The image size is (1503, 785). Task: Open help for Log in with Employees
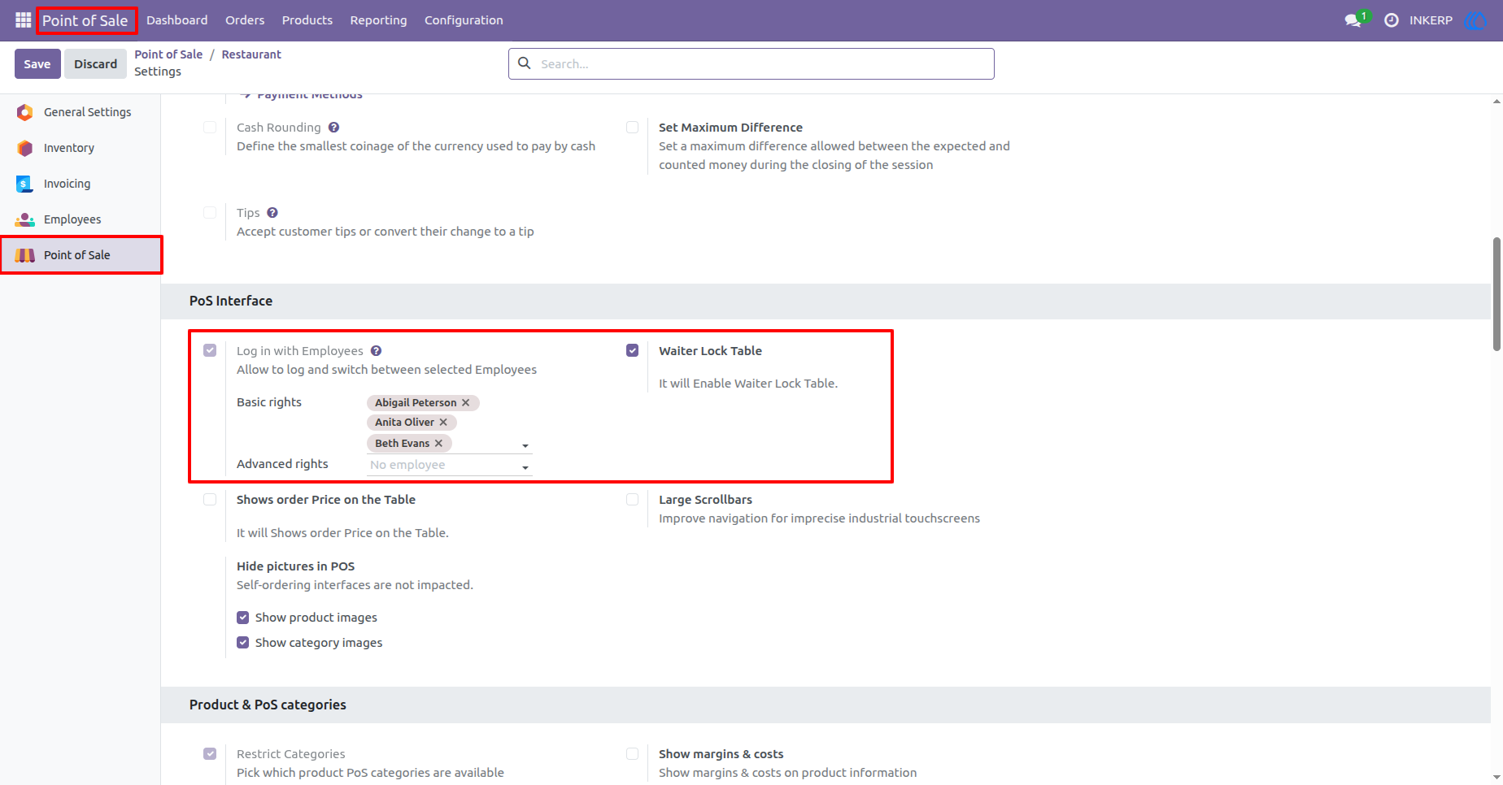pyautogui.click(x=376, y=351)
